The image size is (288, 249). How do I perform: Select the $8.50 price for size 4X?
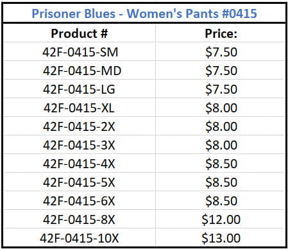221,164
